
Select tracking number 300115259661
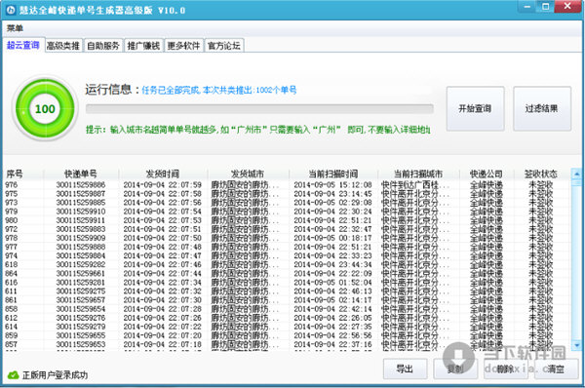point(81,274)
